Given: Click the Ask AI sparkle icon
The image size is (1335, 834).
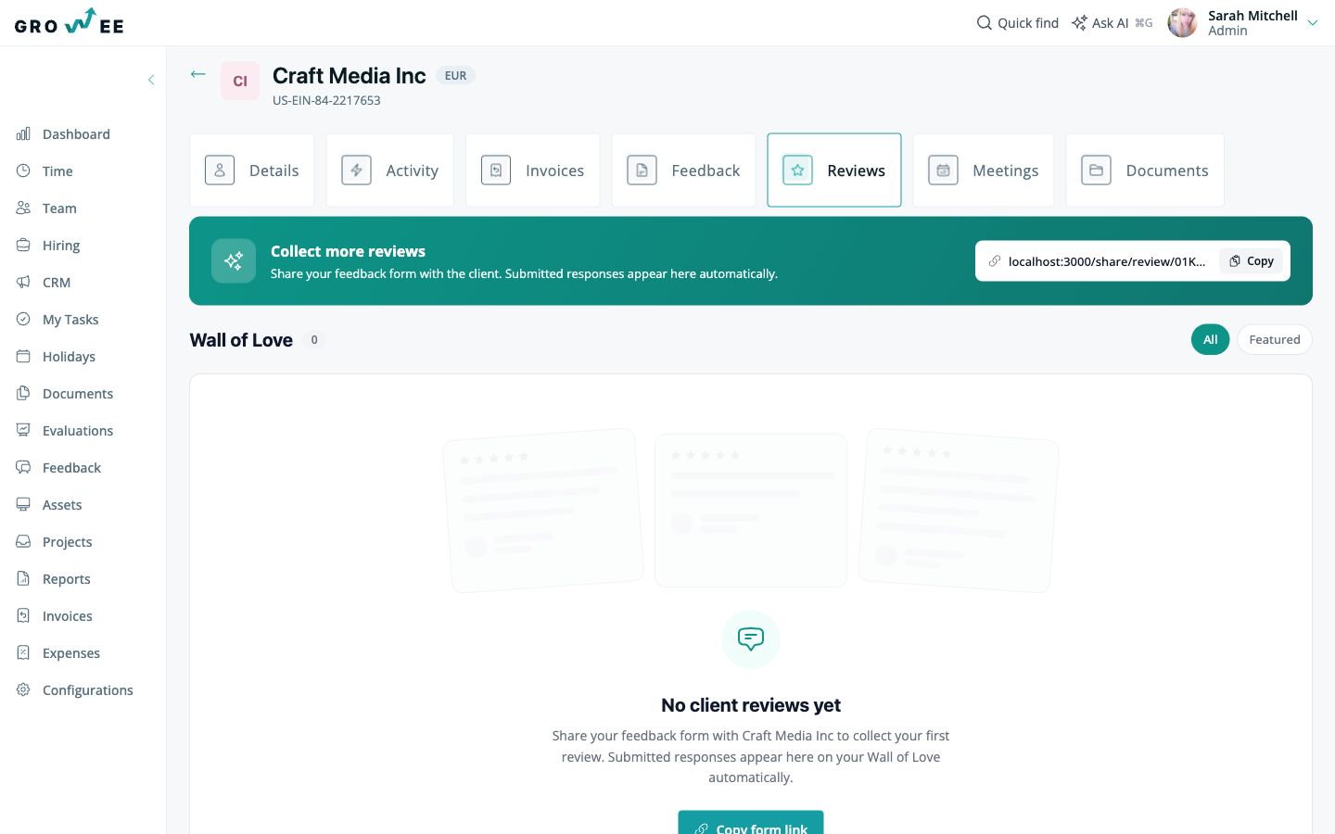Looking at the screenshot, I should coord(1079,22).
